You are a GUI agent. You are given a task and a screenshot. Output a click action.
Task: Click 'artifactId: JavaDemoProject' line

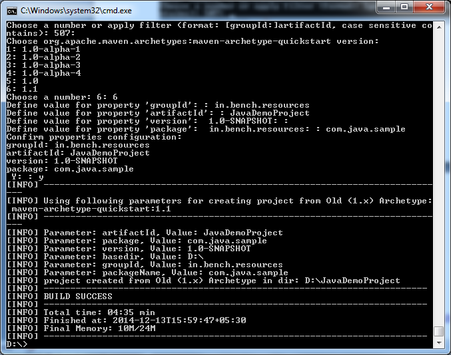pos(78,153)
